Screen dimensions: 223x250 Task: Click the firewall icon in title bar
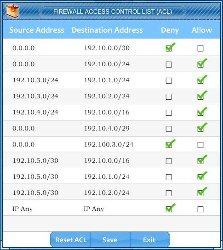(12, 11)
